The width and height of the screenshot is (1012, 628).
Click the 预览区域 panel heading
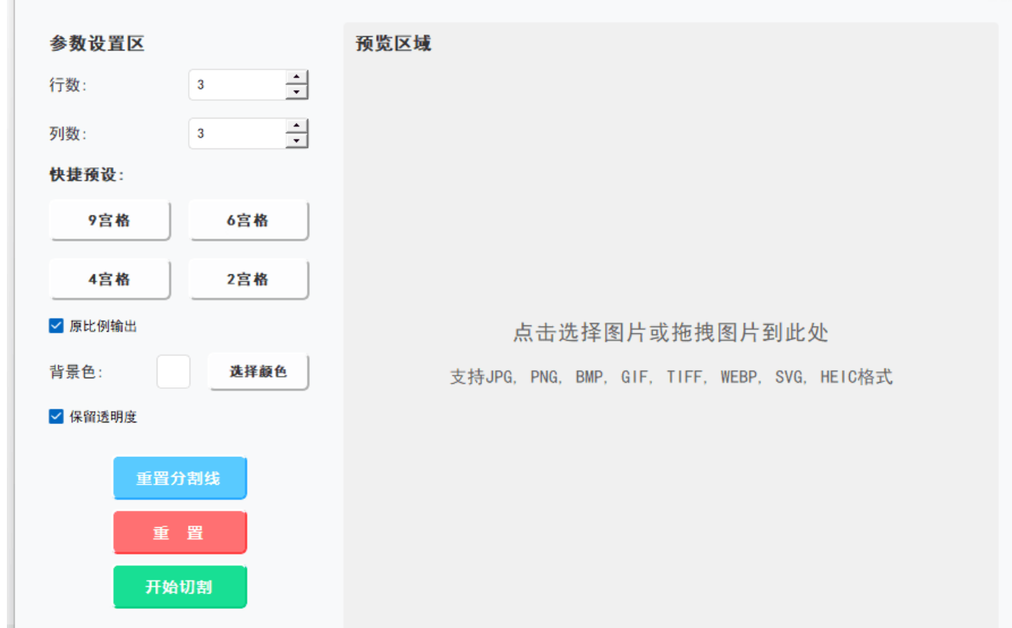coord(394,44)
